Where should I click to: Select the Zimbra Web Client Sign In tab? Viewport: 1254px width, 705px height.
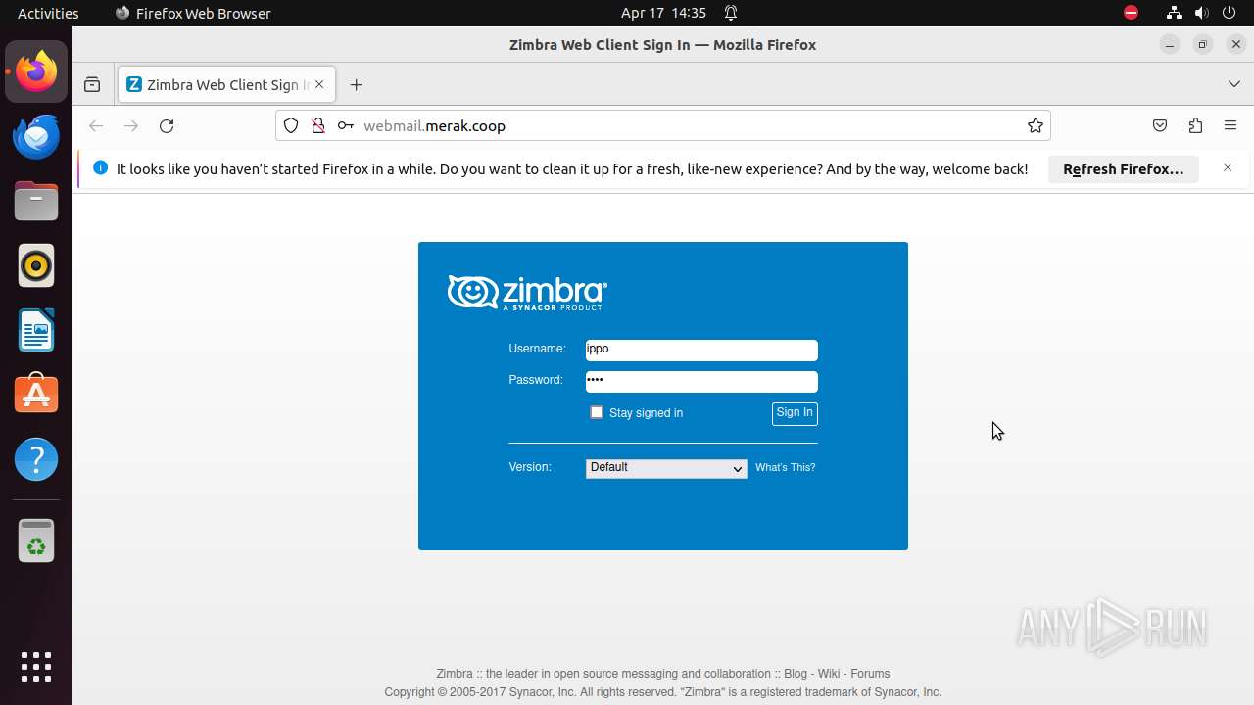[x=227, y=85]
